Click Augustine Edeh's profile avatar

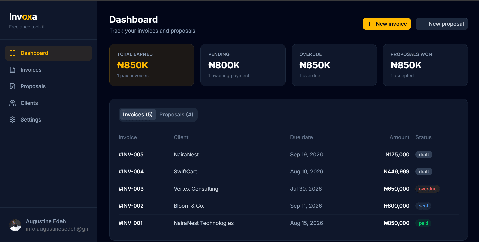click(15, 225)
